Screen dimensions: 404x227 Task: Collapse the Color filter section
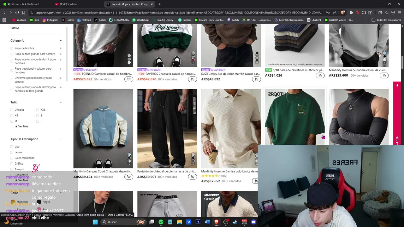pyautogui.click(x=60, y=193)
